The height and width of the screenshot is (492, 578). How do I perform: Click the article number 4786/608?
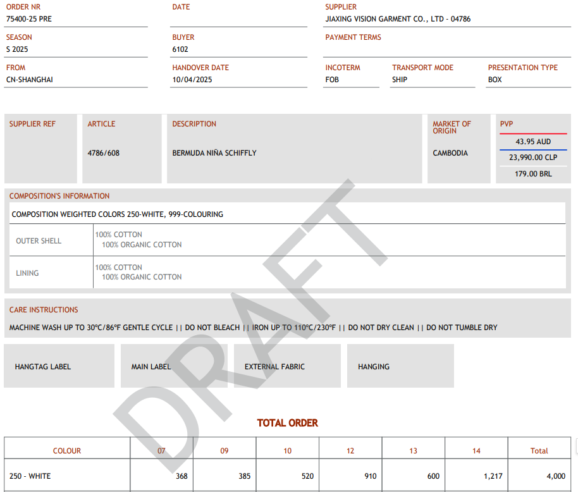(104, 153)
